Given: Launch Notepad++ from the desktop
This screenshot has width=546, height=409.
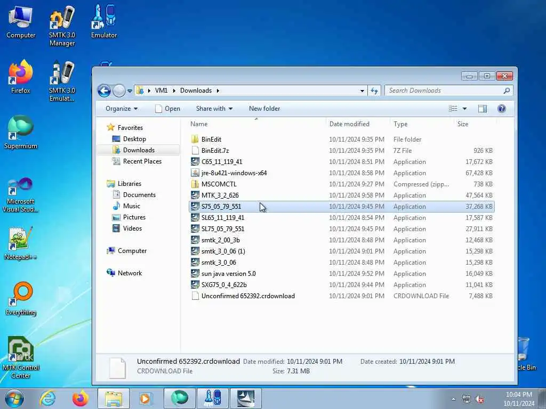Looking at the screenshot, I should click(21, 243).
